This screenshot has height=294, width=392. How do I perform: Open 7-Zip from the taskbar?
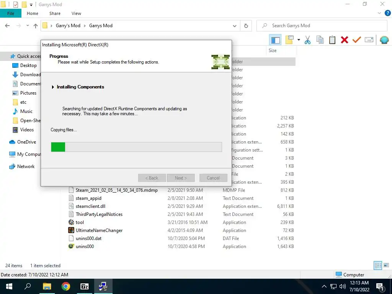coord(85,286)
